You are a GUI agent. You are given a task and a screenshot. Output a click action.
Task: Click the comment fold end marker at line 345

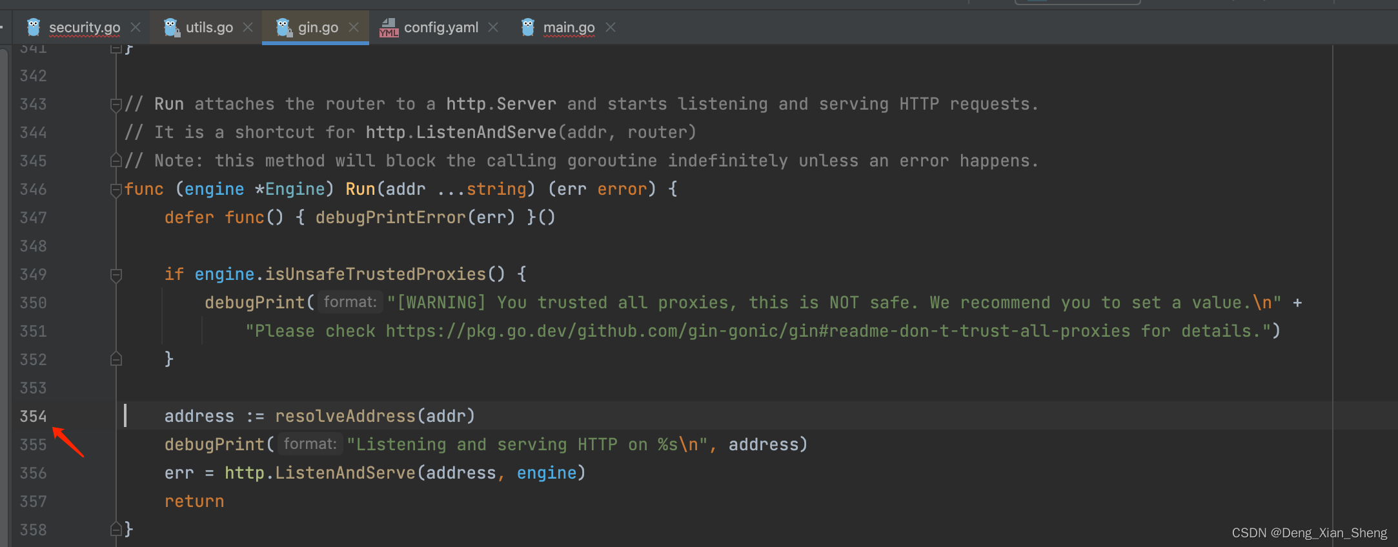116,160
